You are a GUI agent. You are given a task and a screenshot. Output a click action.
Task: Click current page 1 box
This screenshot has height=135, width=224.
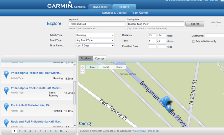[x=14, y=131]
